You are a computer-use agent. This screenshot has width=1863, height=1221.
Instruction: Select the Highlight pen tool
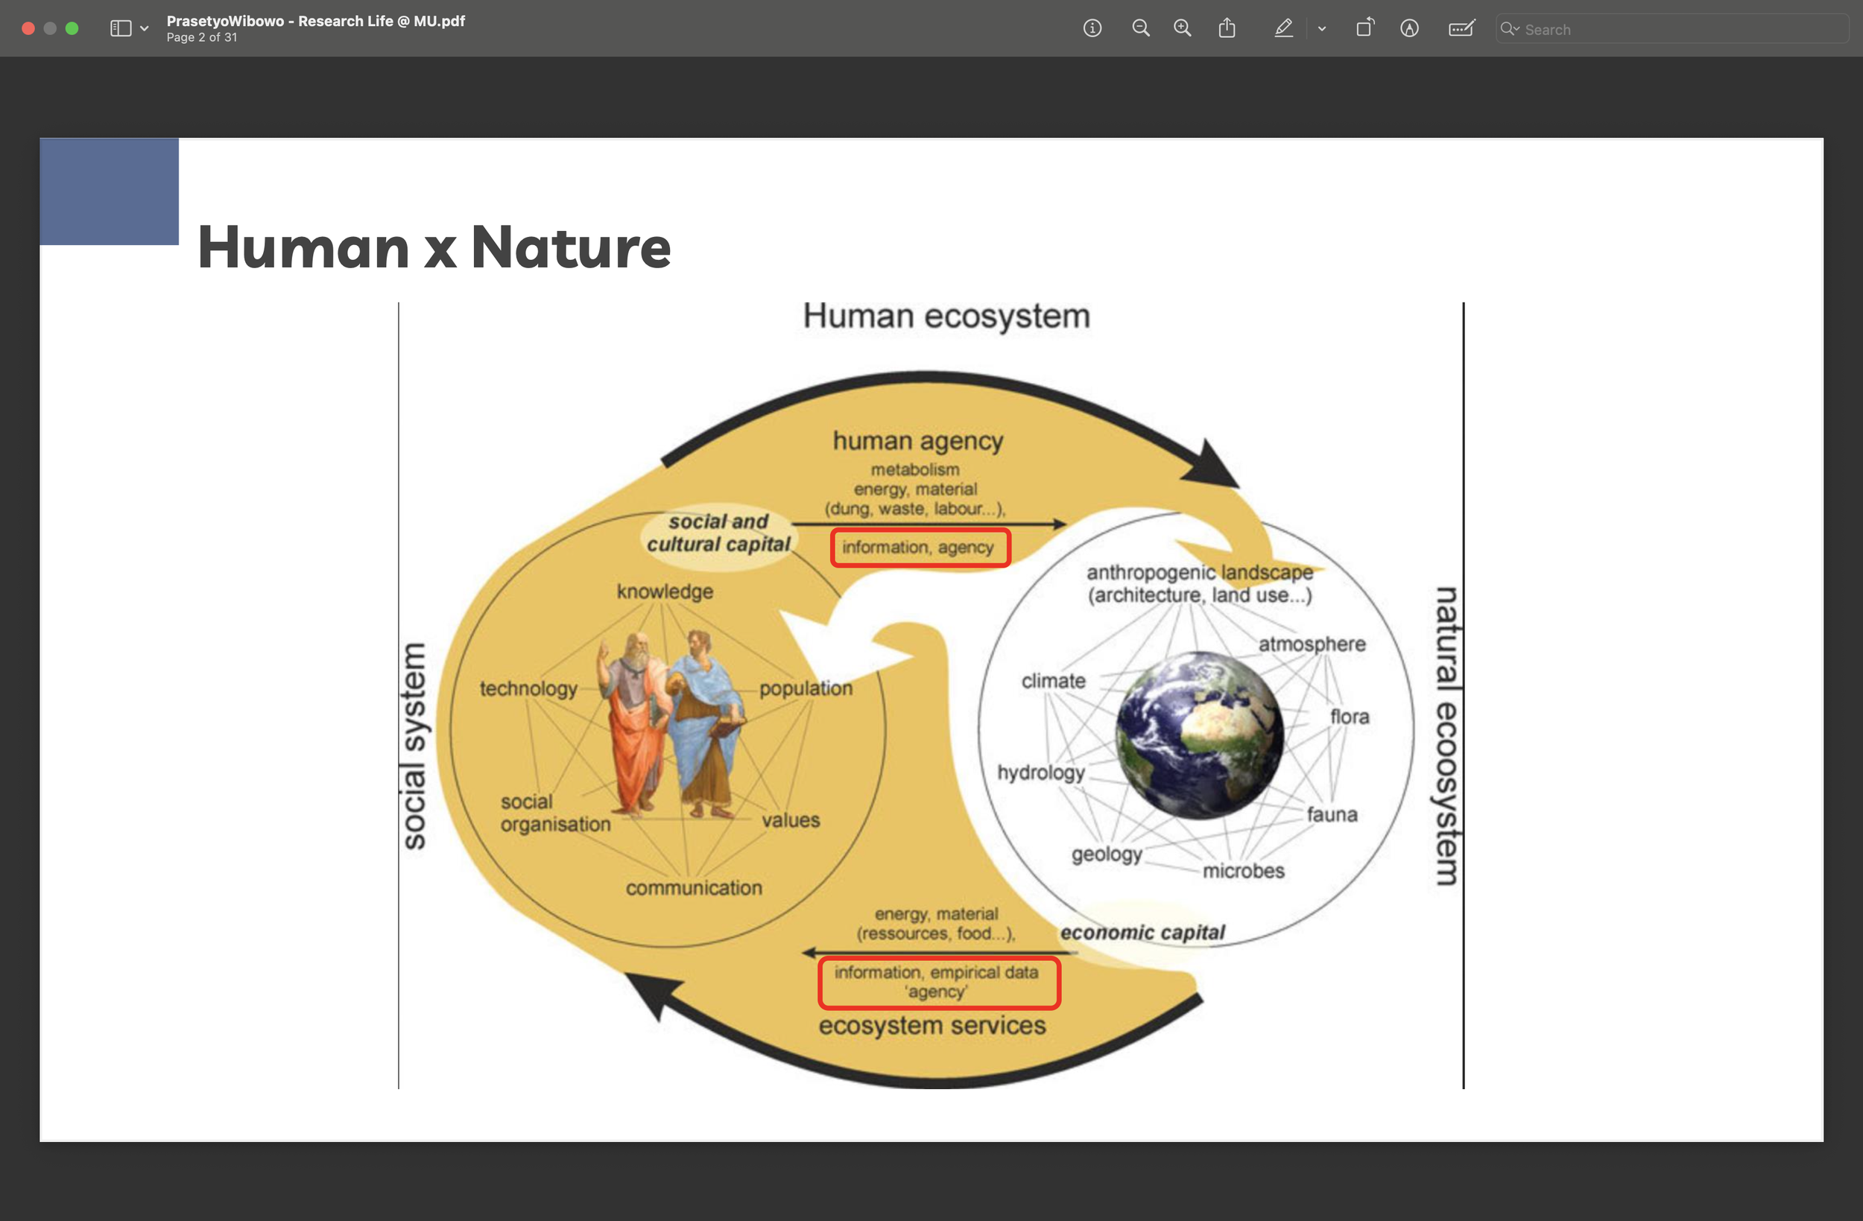(1283, 29)
